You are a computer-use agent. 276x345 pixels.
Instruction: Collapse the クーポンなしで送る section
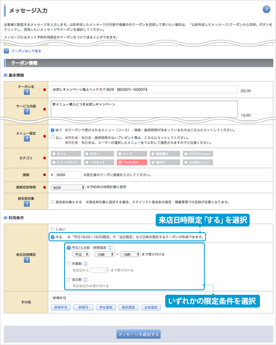[x=7, y=51]
